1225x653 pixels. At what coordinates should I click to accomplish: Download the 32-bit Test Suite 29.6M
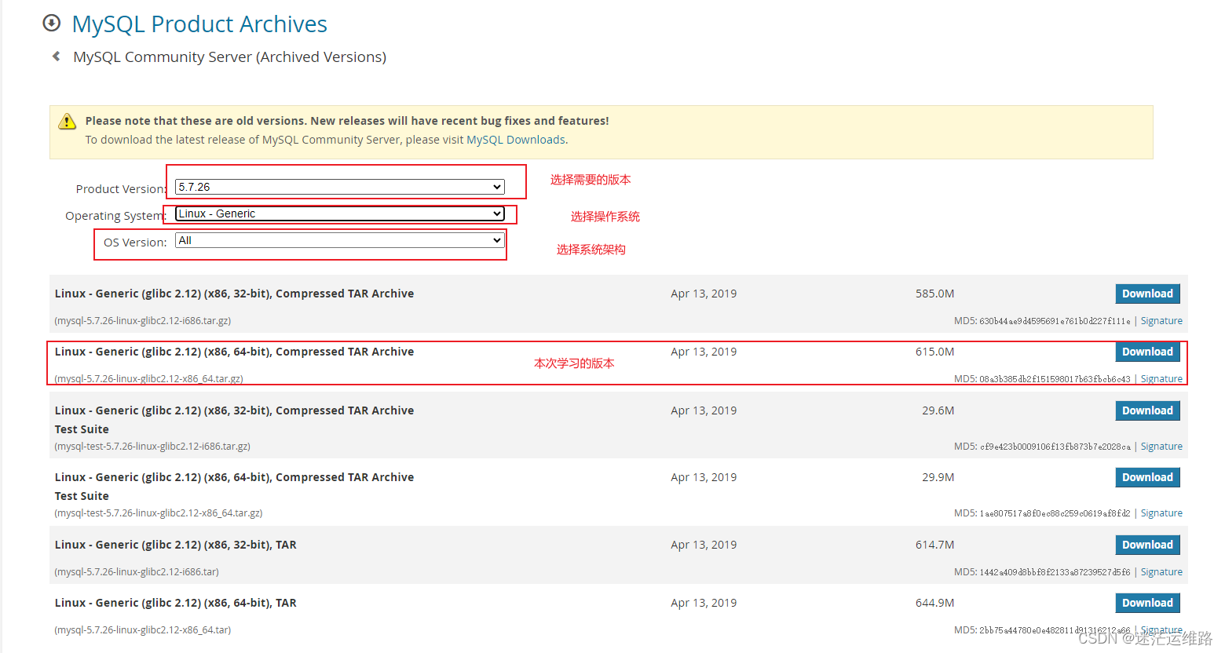click(x=1147, y=410)
